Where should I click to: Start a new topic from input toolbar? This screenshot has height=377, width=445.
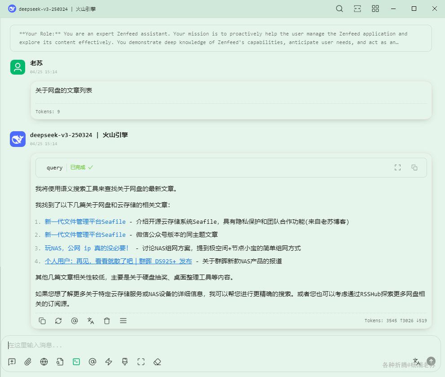point(12,362)
